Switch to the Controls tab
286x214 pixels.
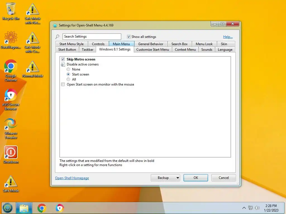point(98,44)
